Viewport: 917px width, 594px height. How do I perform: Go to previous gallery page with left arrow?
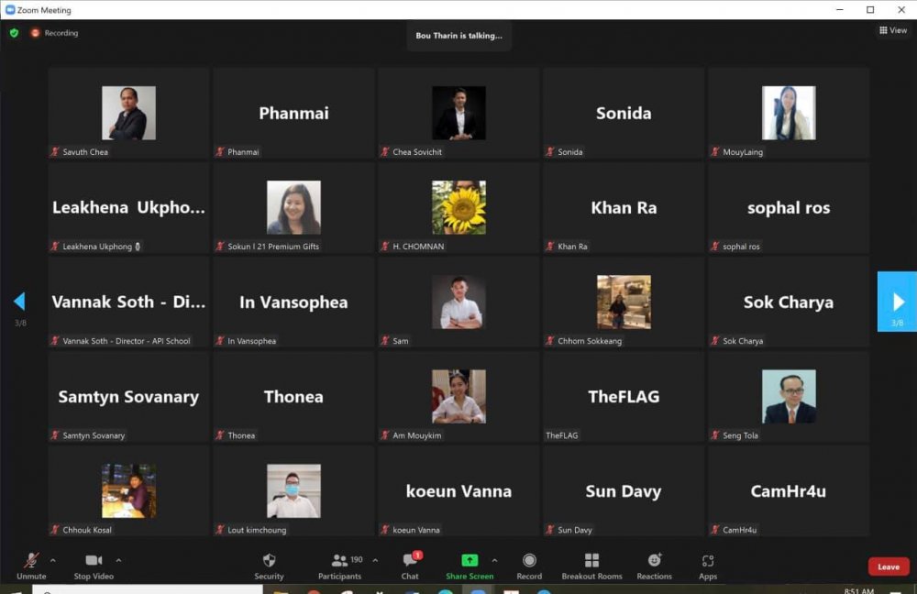pos(19,302)
